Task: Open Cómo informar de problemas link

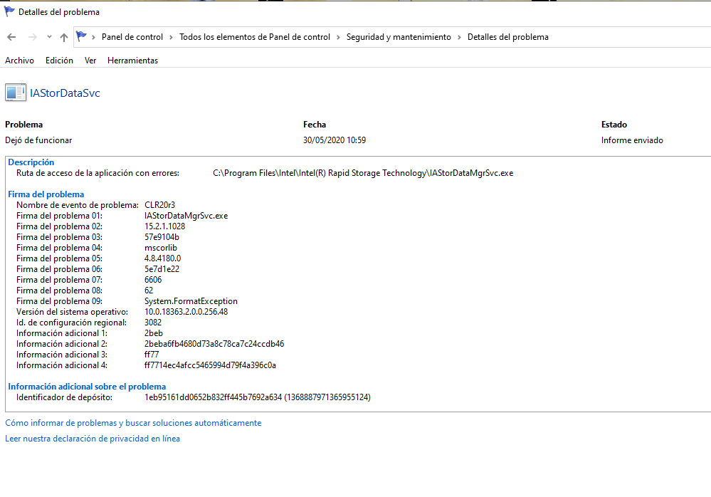Action: pos(133,423)
